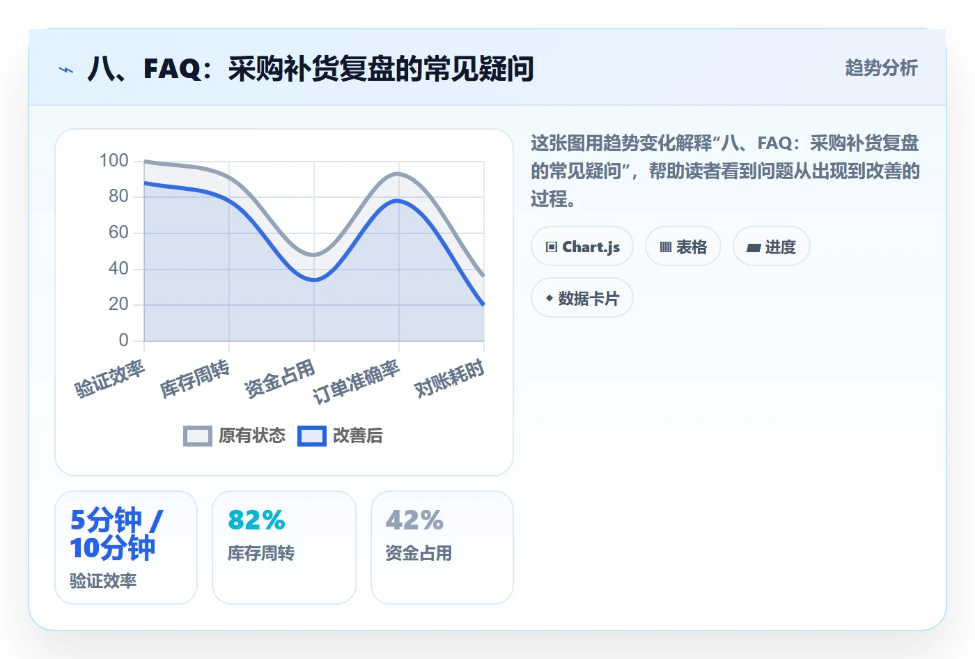975x659 pixels.
Task: Open the 42% 资金占用 card
Action: point(442,548)
